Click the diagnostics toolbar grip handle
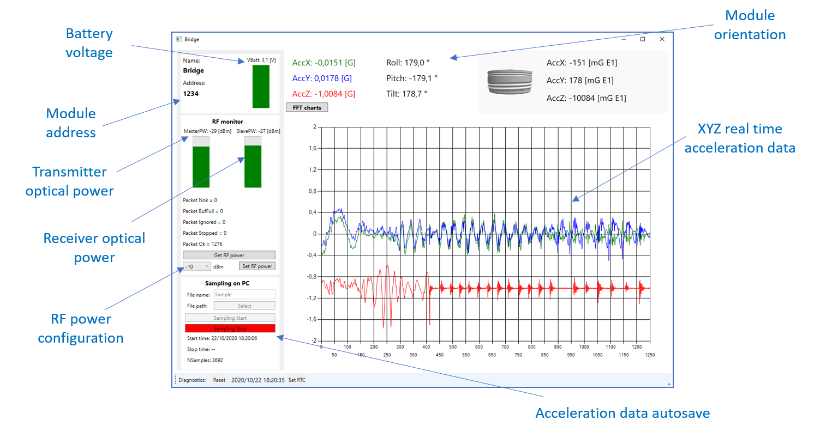 (175, 380)
